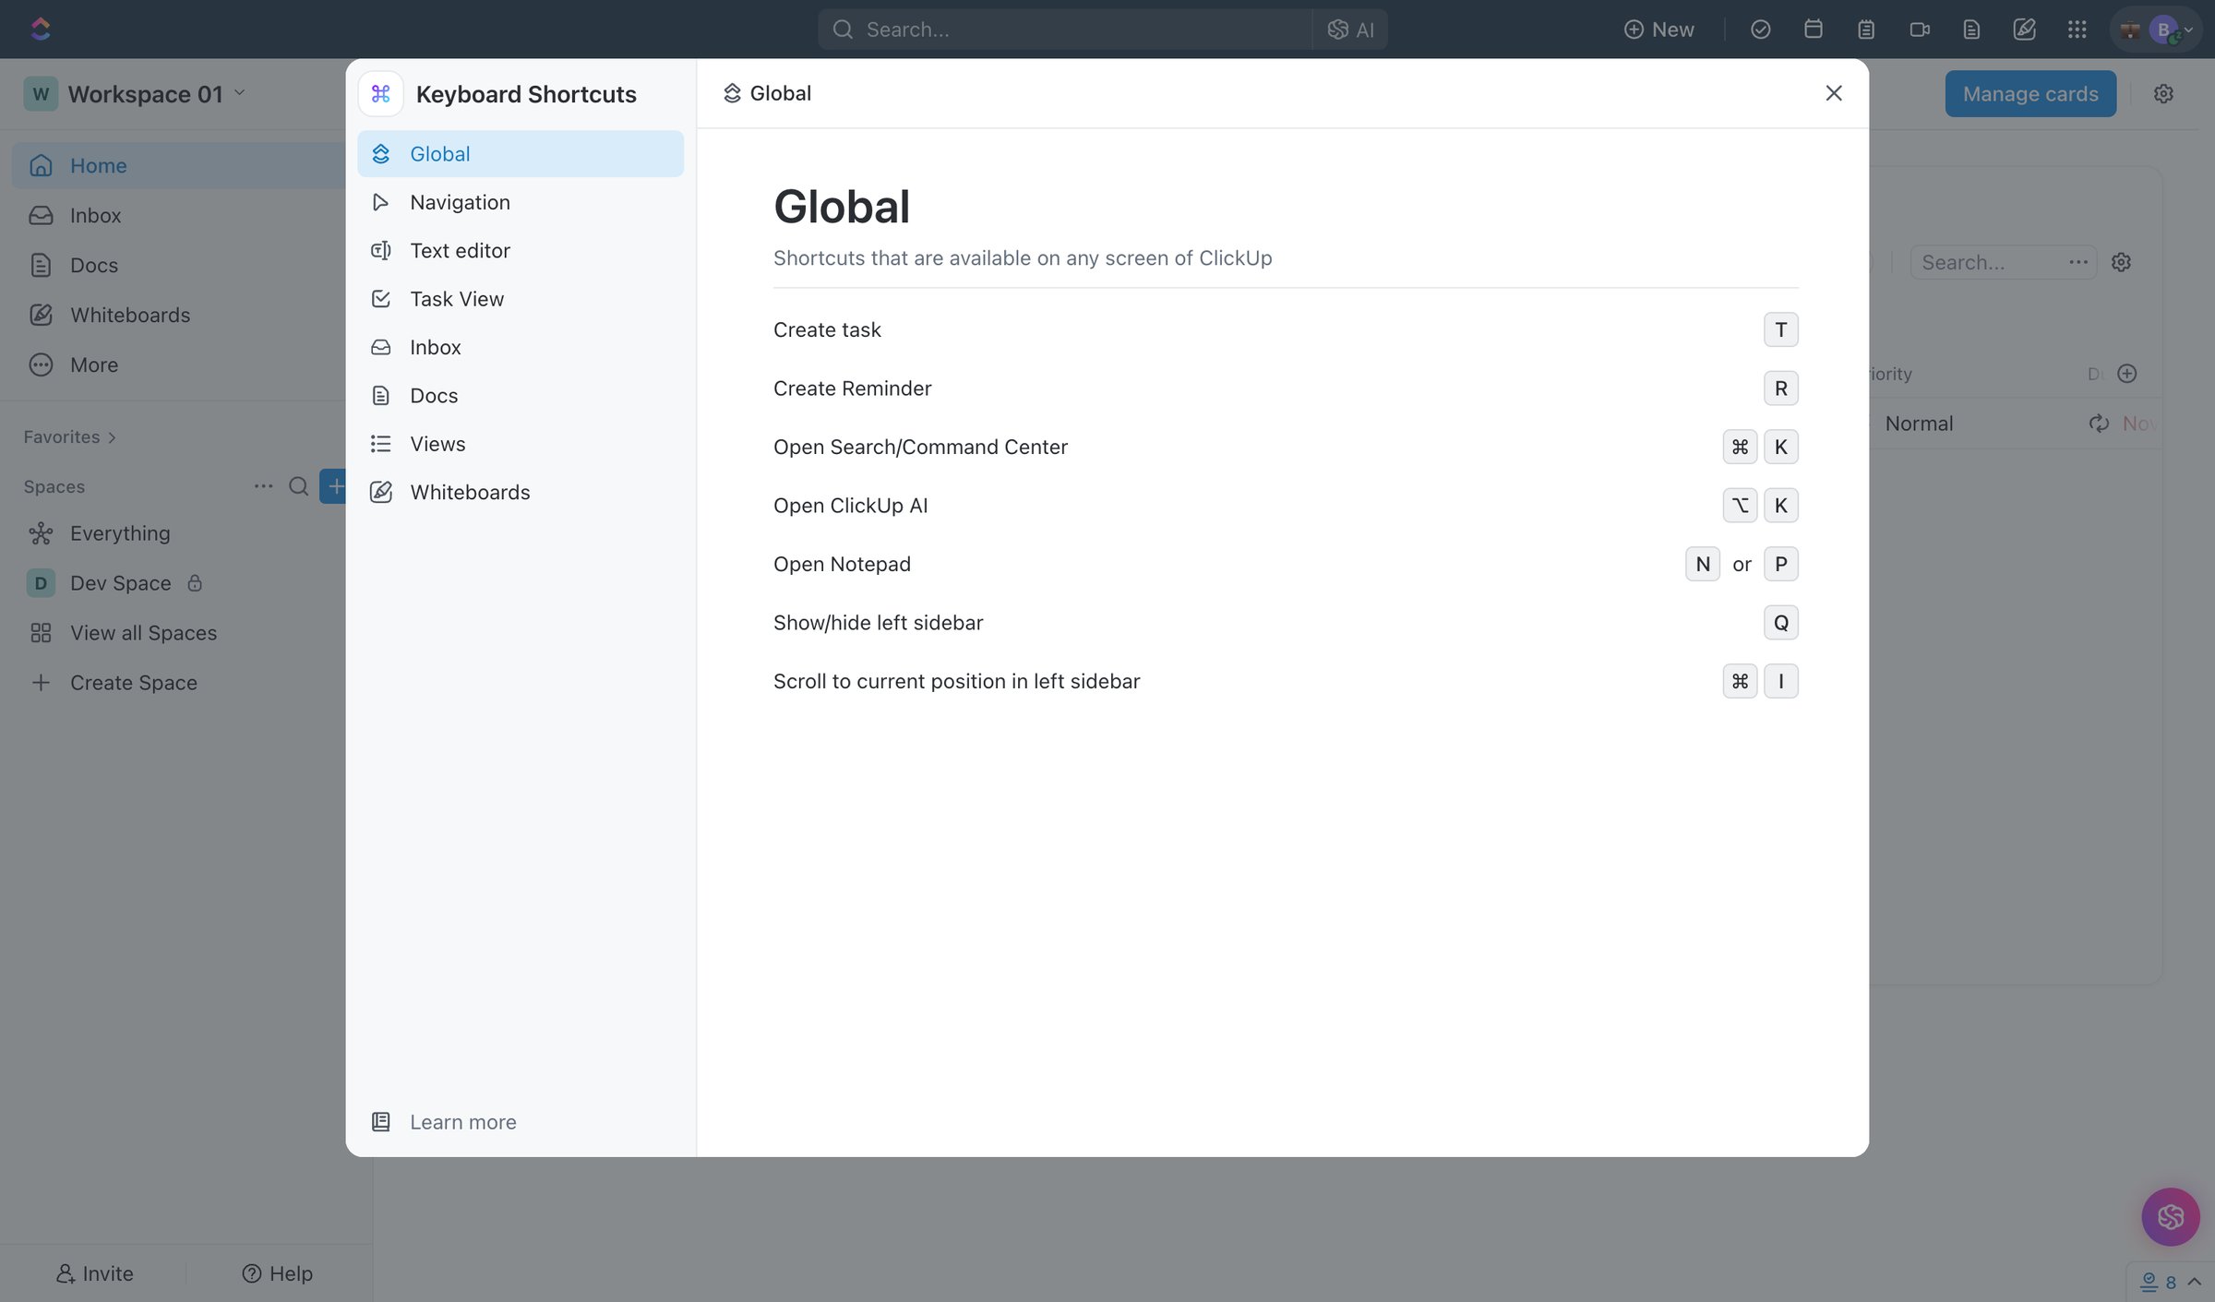Click Invite at the sidebar bottom
The height and width of the screenshot is (1302, 2215).
[x=94, y=1273]
